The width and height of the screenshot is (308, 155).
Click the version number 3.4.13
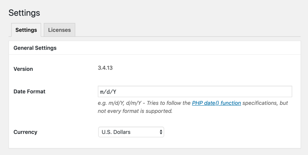105,68
